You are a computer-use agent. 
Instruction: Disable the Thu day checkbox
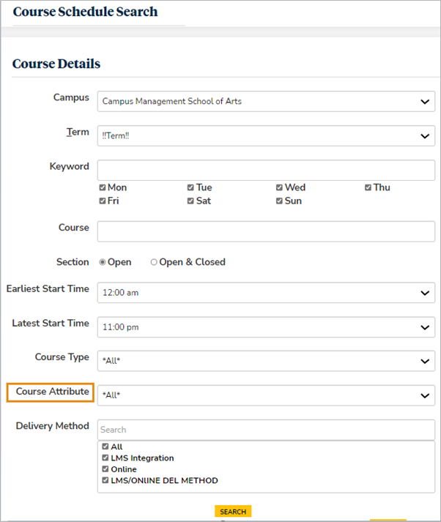coord(368,187)
